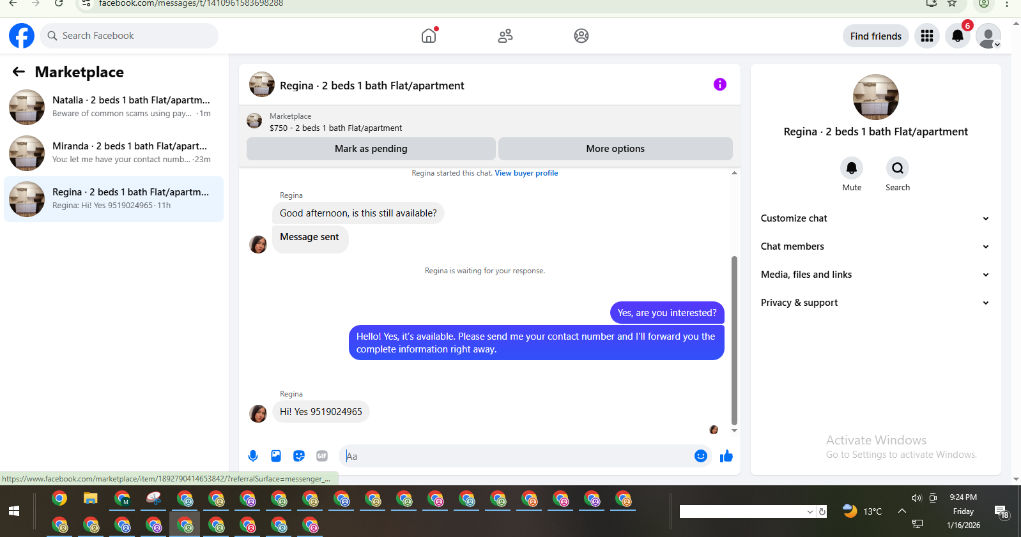Send a voice clip using microphone icon
This screenshot has width=1021, height=537.
253,456
